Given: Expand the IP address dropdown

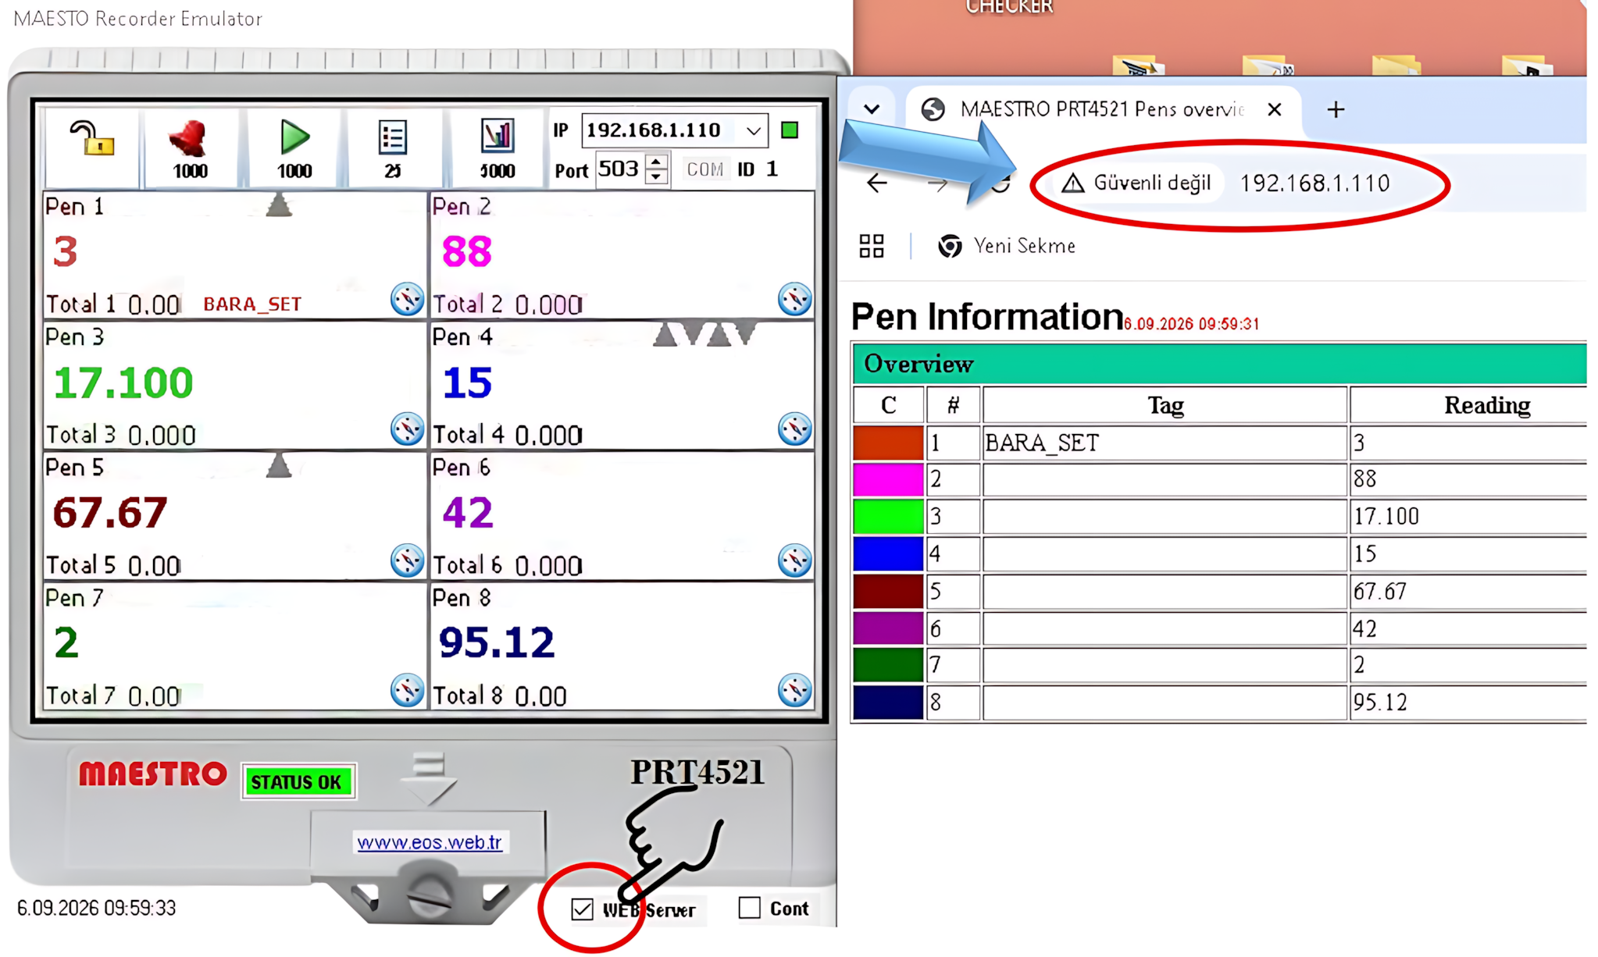Looking at the screenshot, I should 754,130.
